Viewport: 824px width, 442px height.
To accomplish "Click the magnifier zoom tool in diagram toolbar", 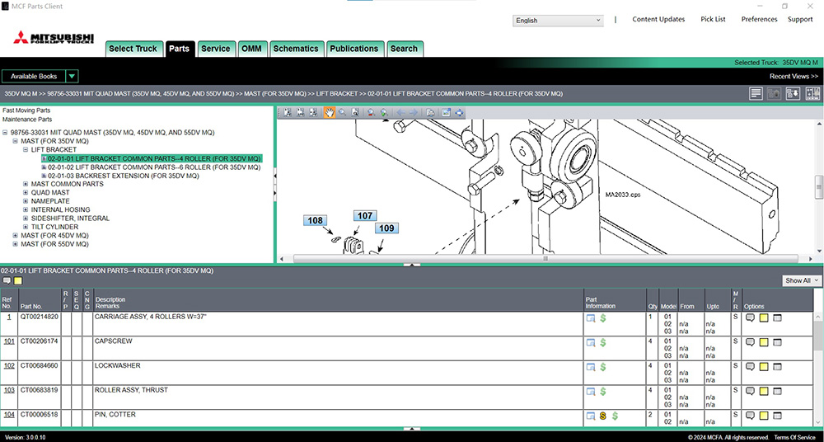I will click(x=343, y=112).
